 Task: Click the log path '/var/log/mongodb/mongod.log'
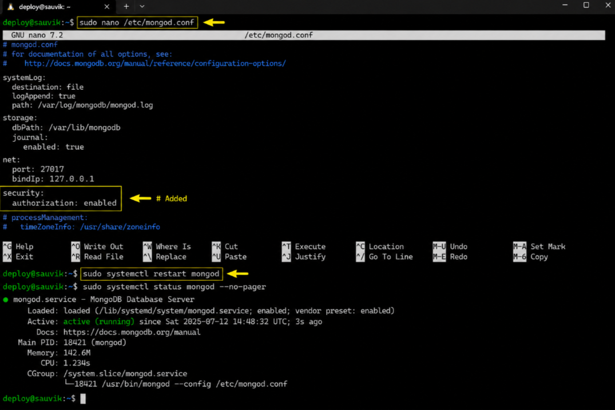96,105
